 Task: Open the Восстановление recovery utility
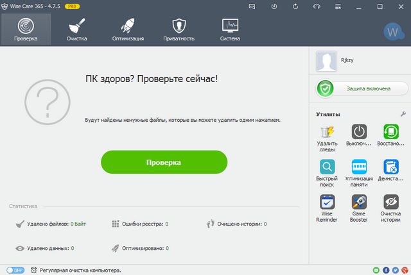click(390, 136)
